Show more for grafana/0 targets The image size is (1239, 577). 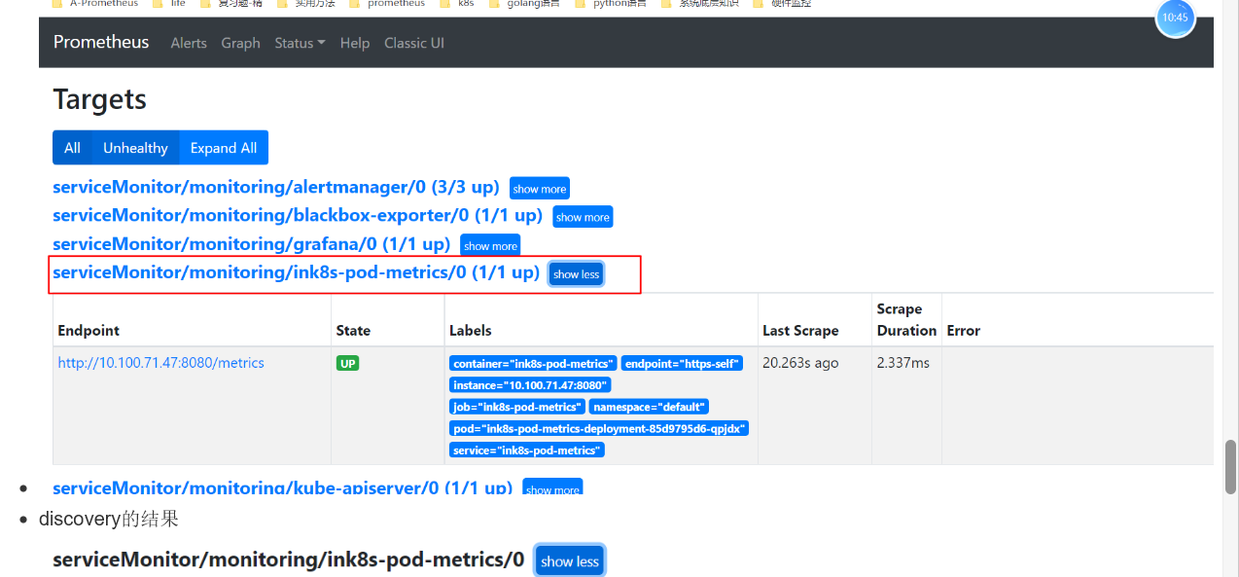tap(490, 246)
